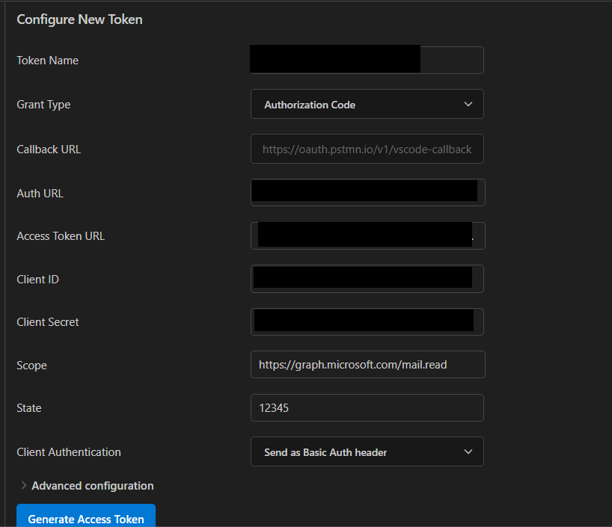This screenshot has width=612, height=527.
Task: Click the Client Authentication chevron icon
Action: coord(468,452)
